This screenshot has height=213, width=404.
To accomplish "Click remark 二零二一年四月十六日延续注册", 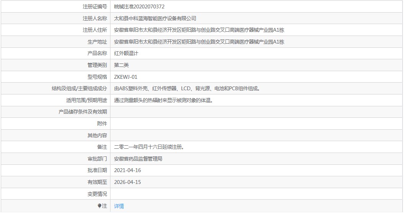I will click(149, 147).
